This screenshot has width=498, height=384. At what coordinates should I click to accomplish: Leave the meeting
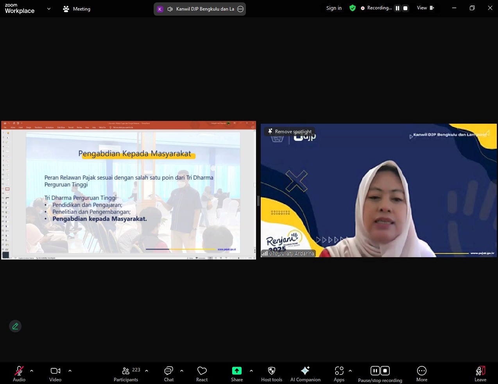click(x=480, y=373)
